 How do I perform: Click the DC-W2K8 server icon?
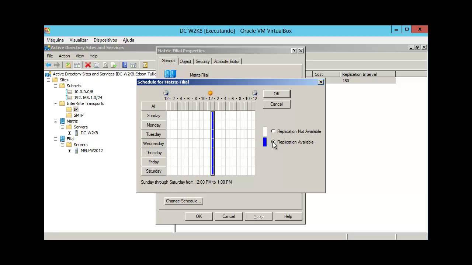pos(76,133)
